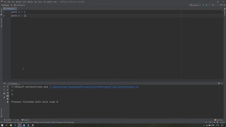
Task: Pin the run tab with pin icon
Action: (x=4, y=97)
